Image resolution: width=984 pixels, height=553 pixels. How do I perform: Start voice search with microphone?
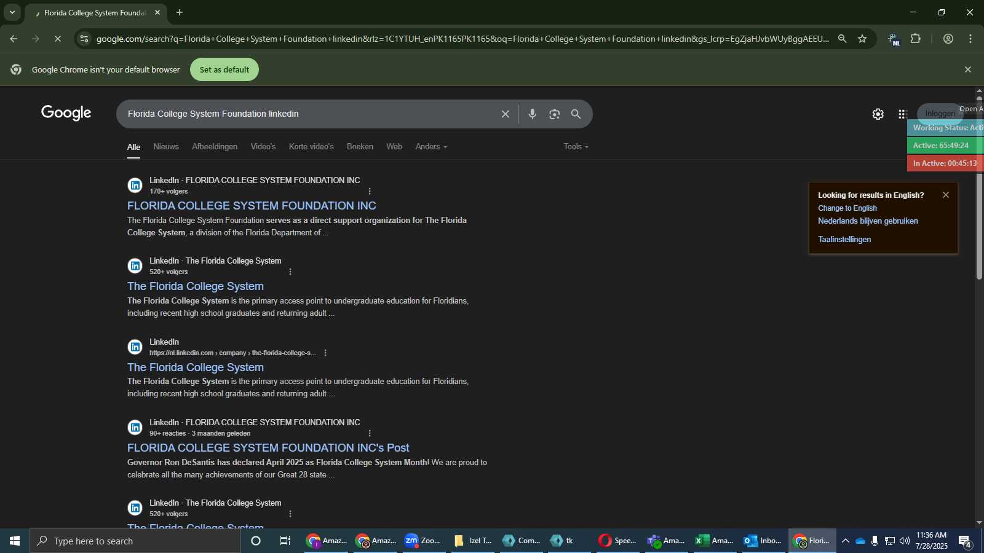click(x=533, y=114)
